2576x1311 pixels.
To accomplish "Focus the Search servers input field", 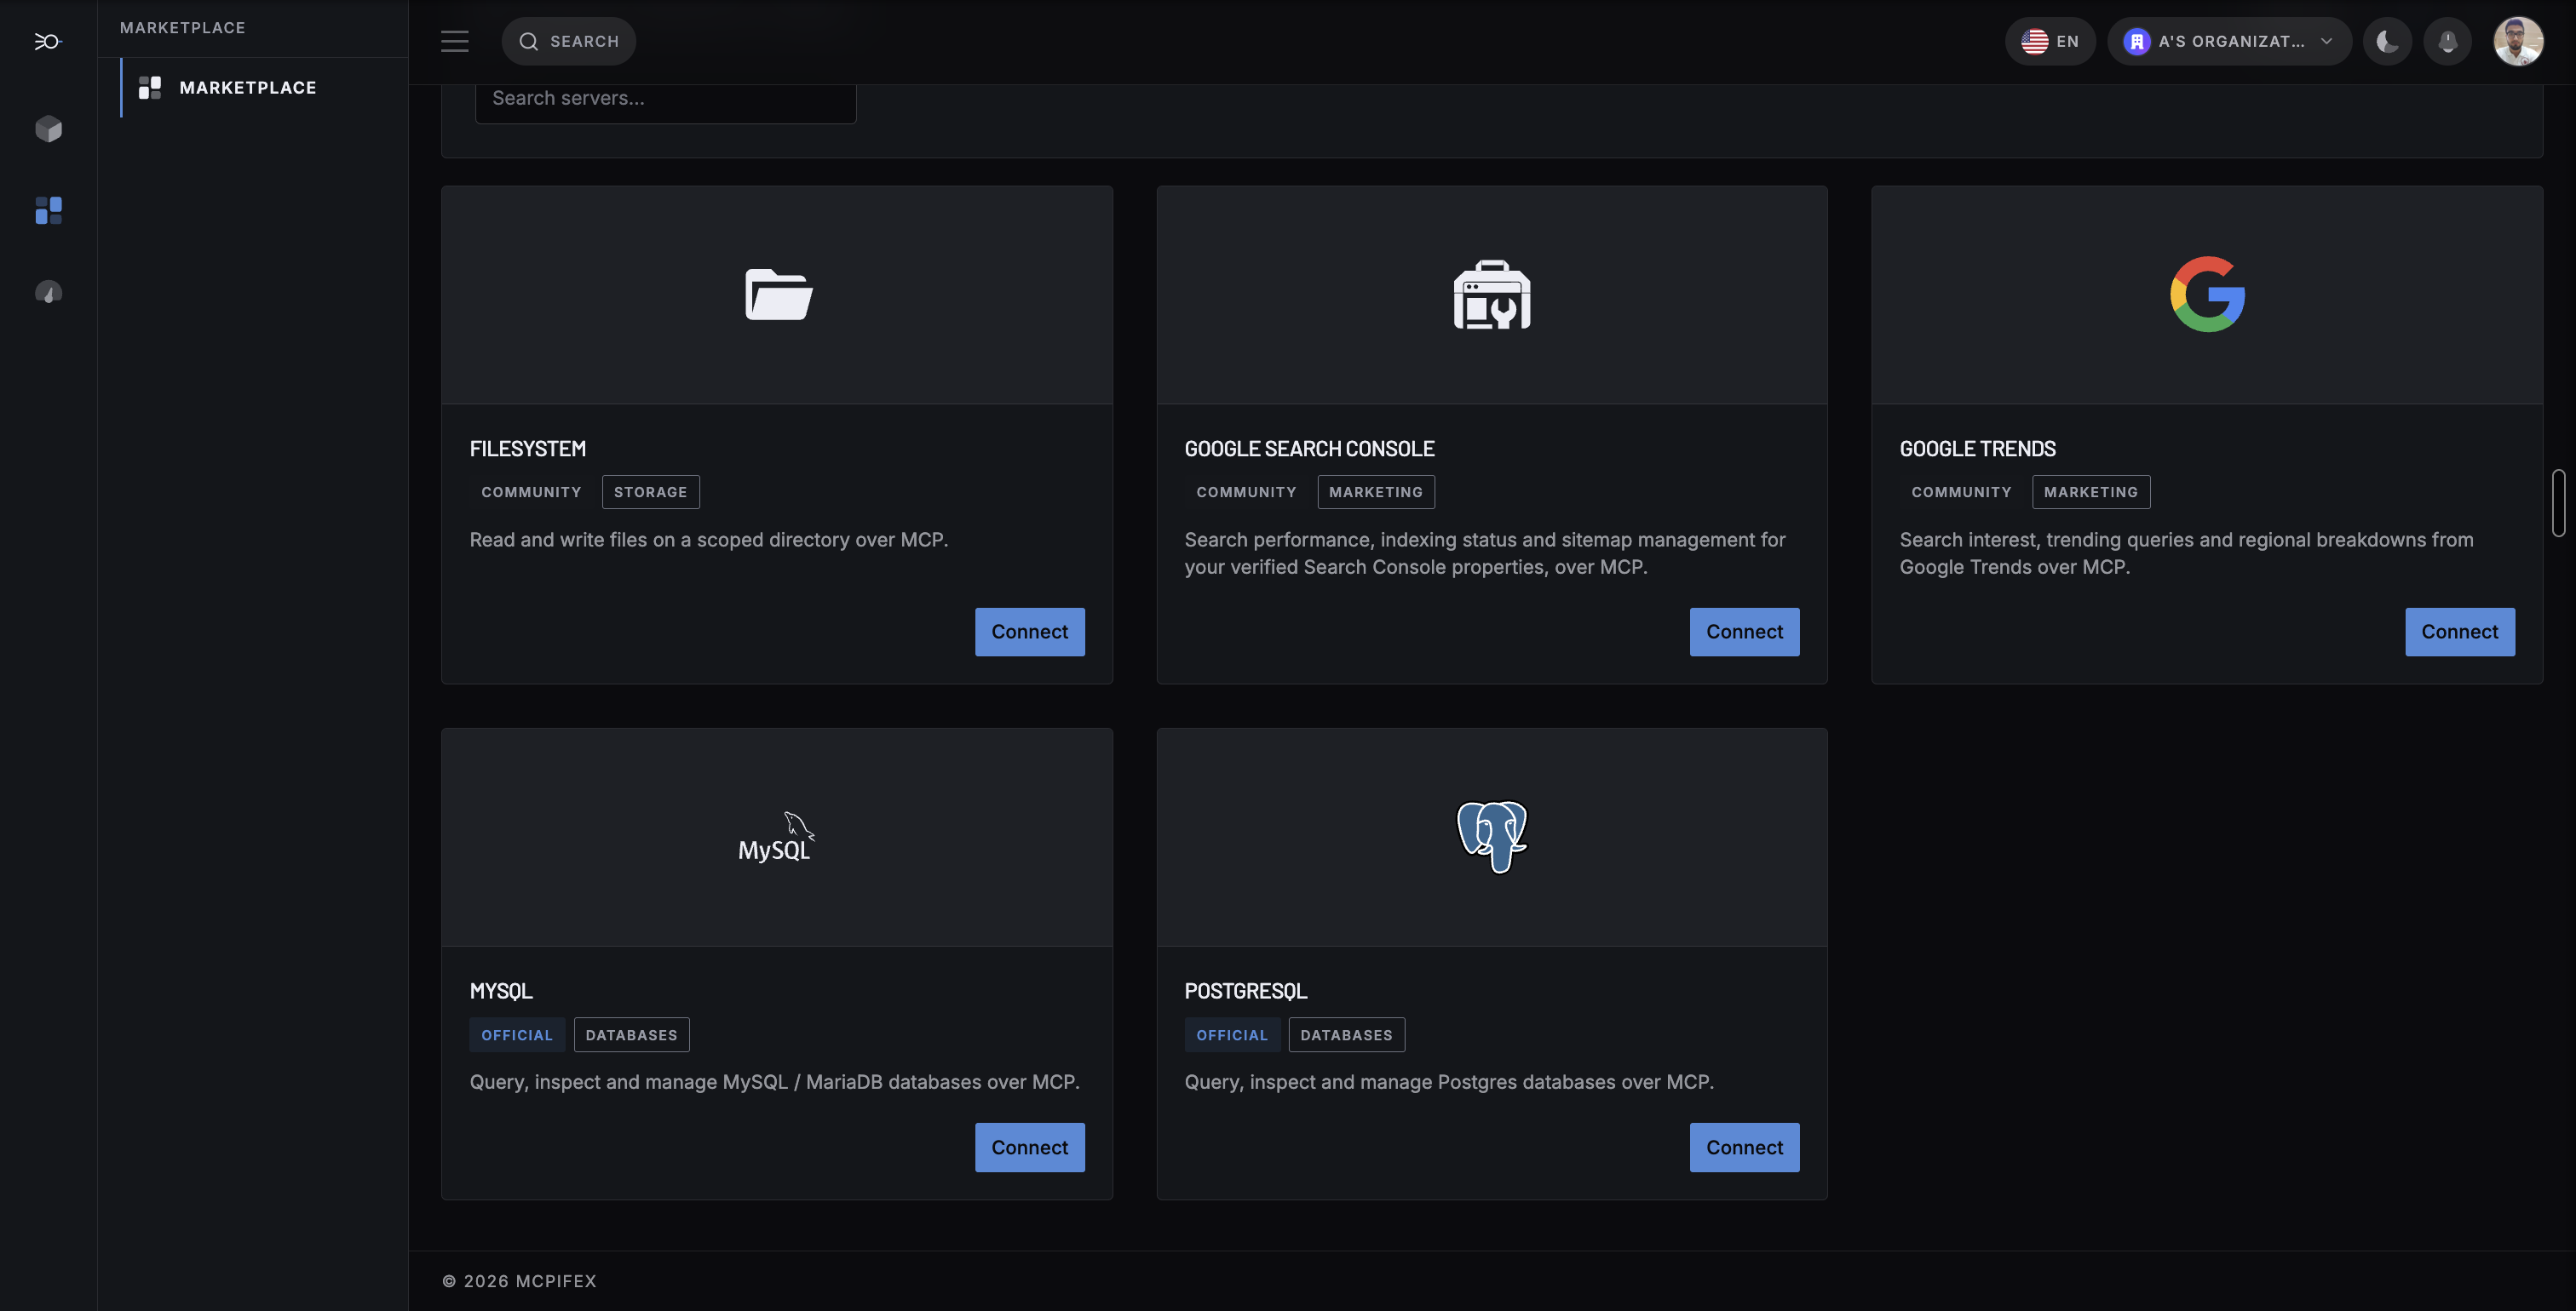I will [665, 99].
